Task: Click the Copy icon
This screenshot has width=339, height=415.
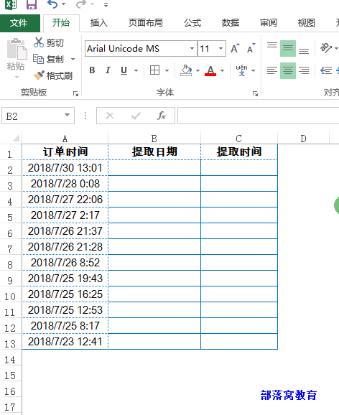Action: [38, 59]
